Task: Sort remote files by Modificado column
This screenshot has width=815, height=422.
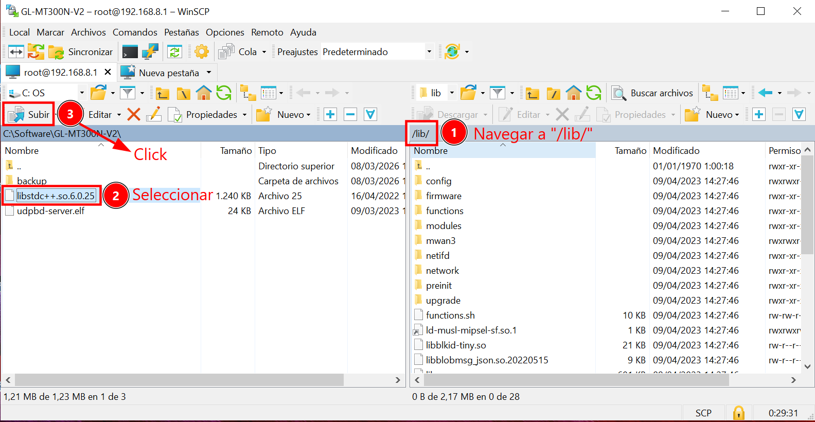Action: pos(676,151)
